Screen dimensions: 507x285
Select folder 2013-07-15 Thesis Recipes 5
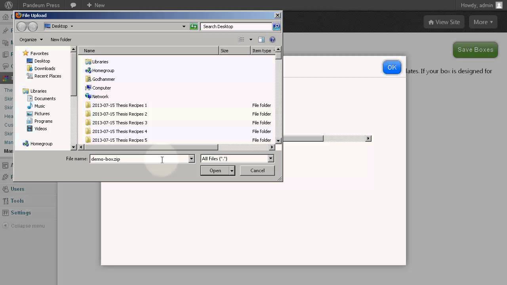(x=119, y=140)
